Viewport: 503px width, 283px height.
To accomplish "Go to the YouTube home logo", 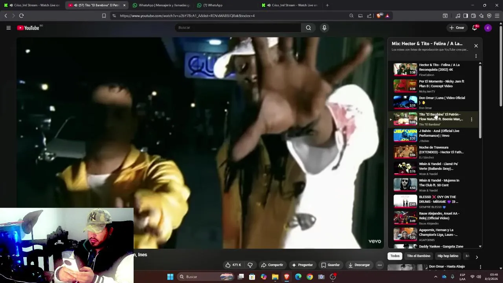I will tap(28, 28).
